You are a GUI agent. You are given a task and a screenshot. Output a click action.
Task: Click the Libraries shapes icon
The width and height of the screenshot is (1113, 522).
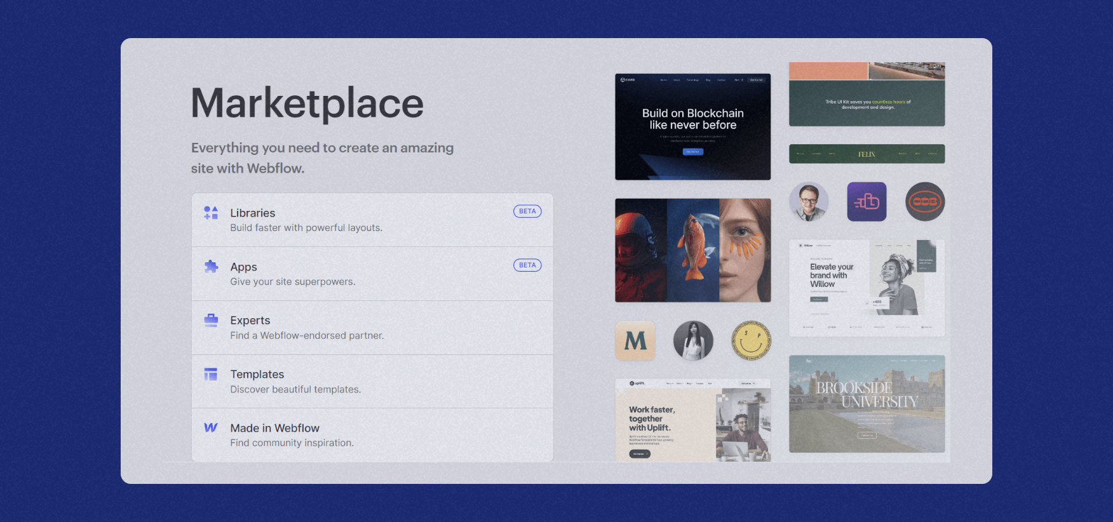coord(211,213)
